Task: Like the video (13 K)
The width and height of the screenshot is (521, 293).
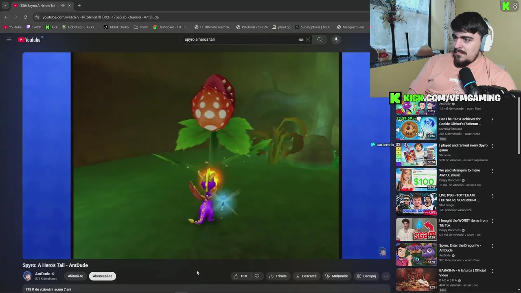Action: pyautogui.click(x=241, y=276)
